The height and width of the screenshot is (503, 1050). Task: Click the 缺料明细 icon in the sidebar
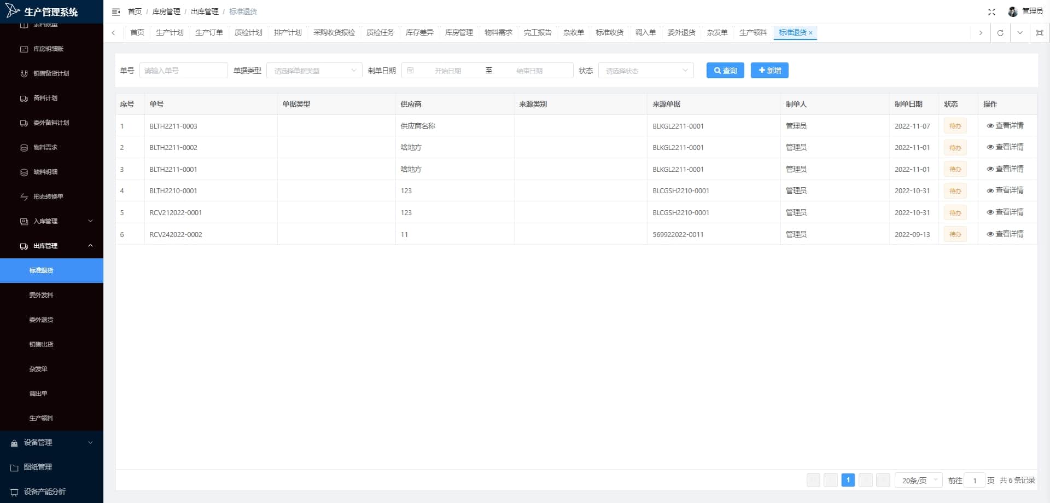click(24, 172)
